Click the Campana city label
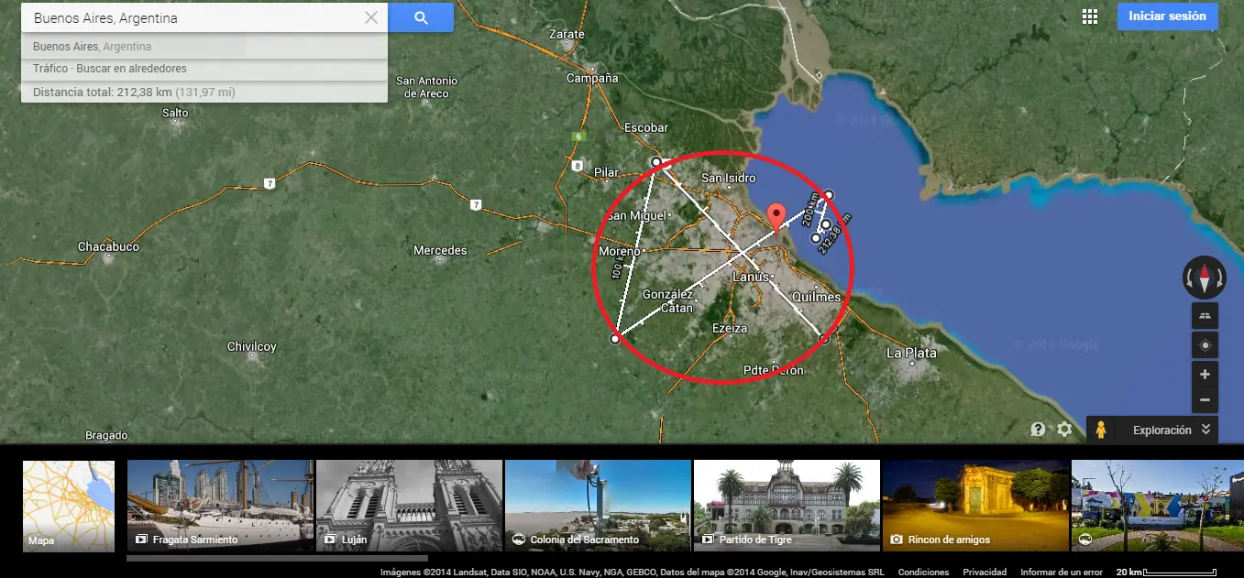 coord(592,79)
